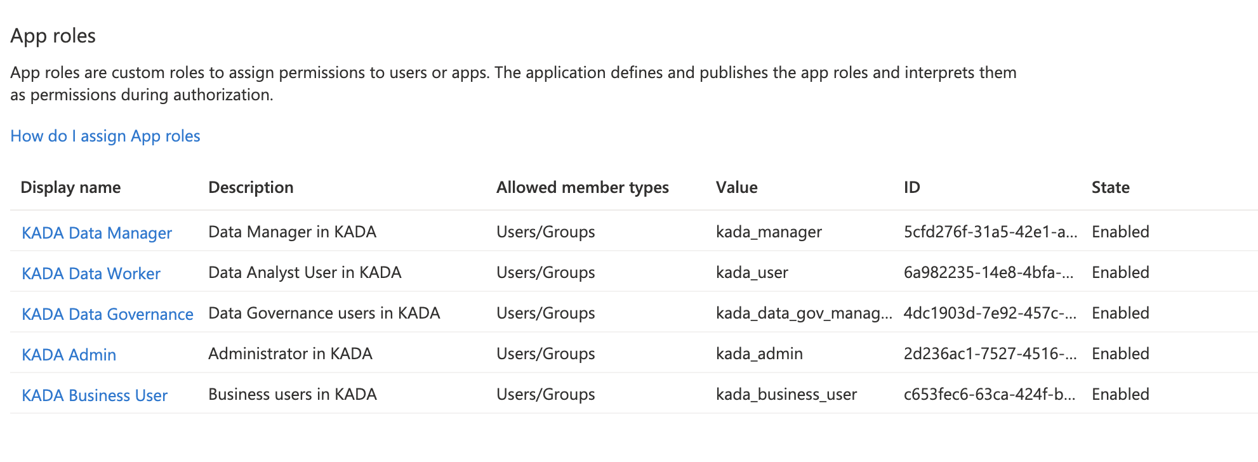Select the truncated kada_data_gov_manag value cell
Image resolution: width=1258 pixels, height=462 pixels.
(x=804, y=313)
